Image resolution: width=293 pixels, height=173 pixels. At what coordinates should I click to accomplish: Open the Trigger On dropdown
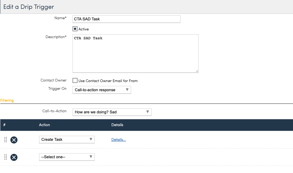pos(102,90)
